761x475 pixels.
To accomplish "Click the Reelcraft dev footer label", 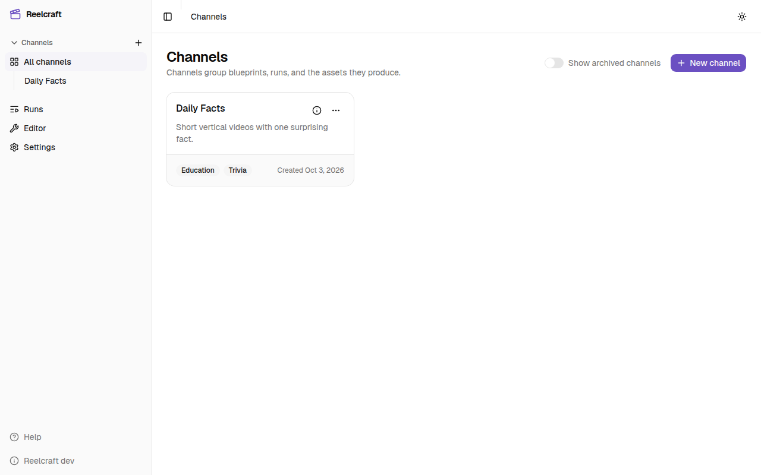I will (49, 461).
